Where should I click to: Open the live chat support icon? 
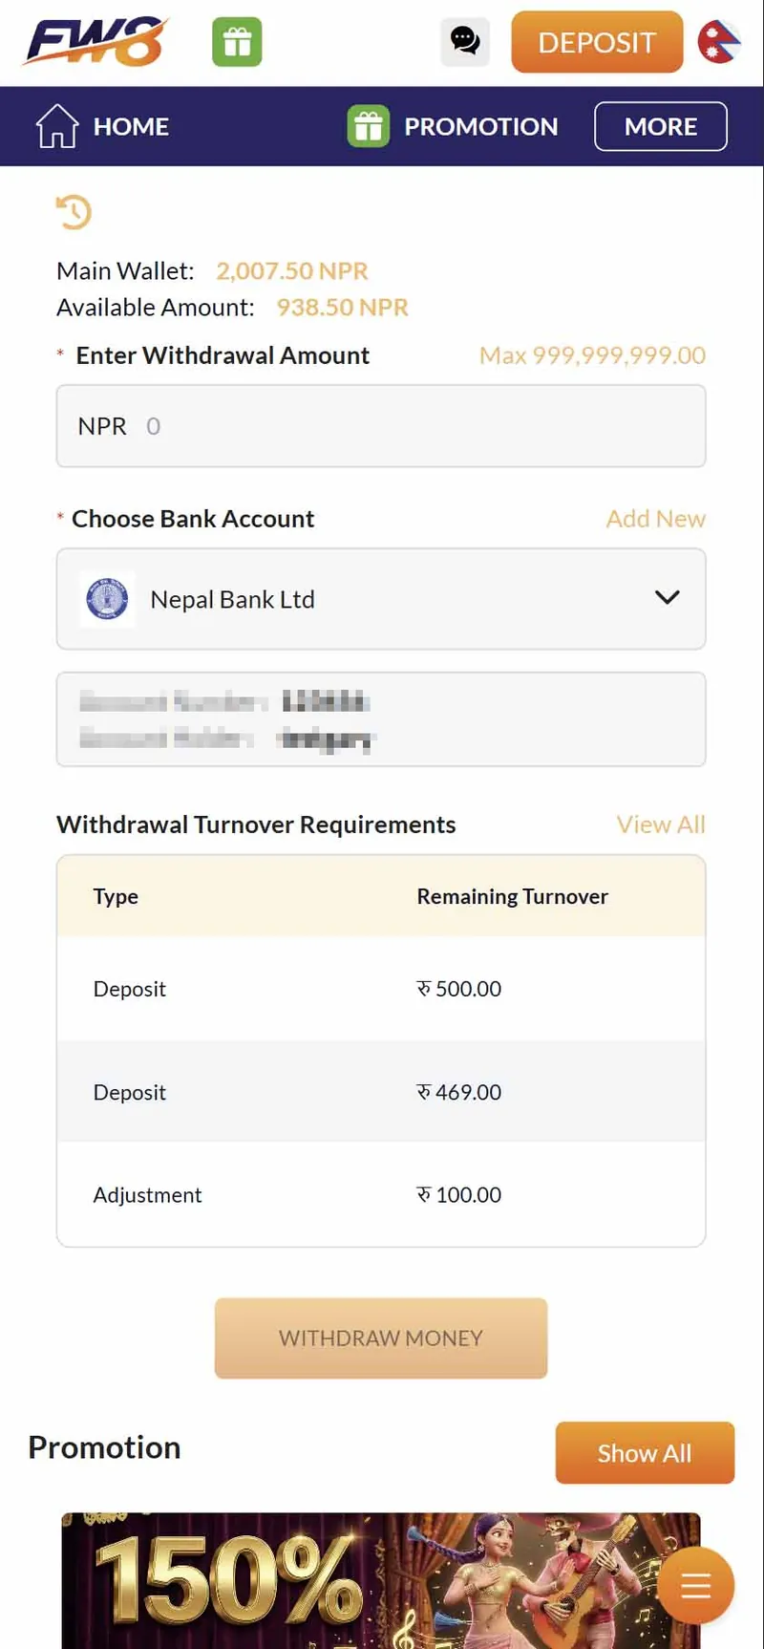(x=465, y=42)
